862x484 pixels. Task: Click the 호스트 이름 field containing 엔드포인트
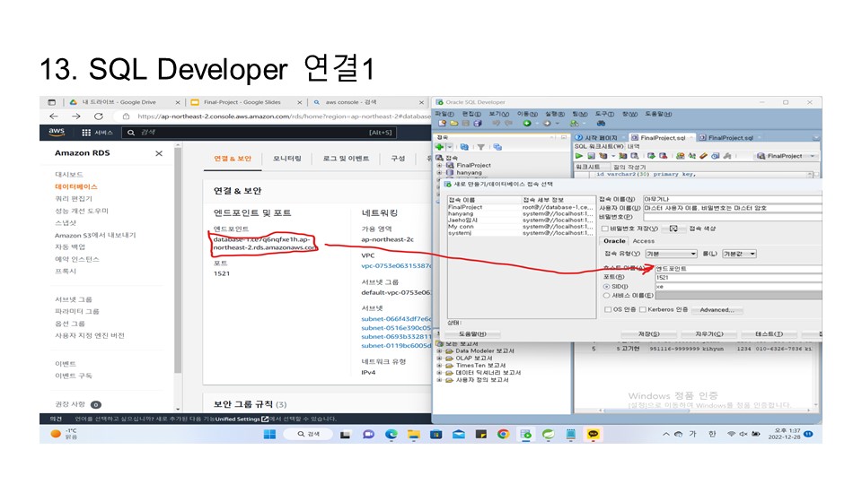pyautogui.click(x=738, y=269)
